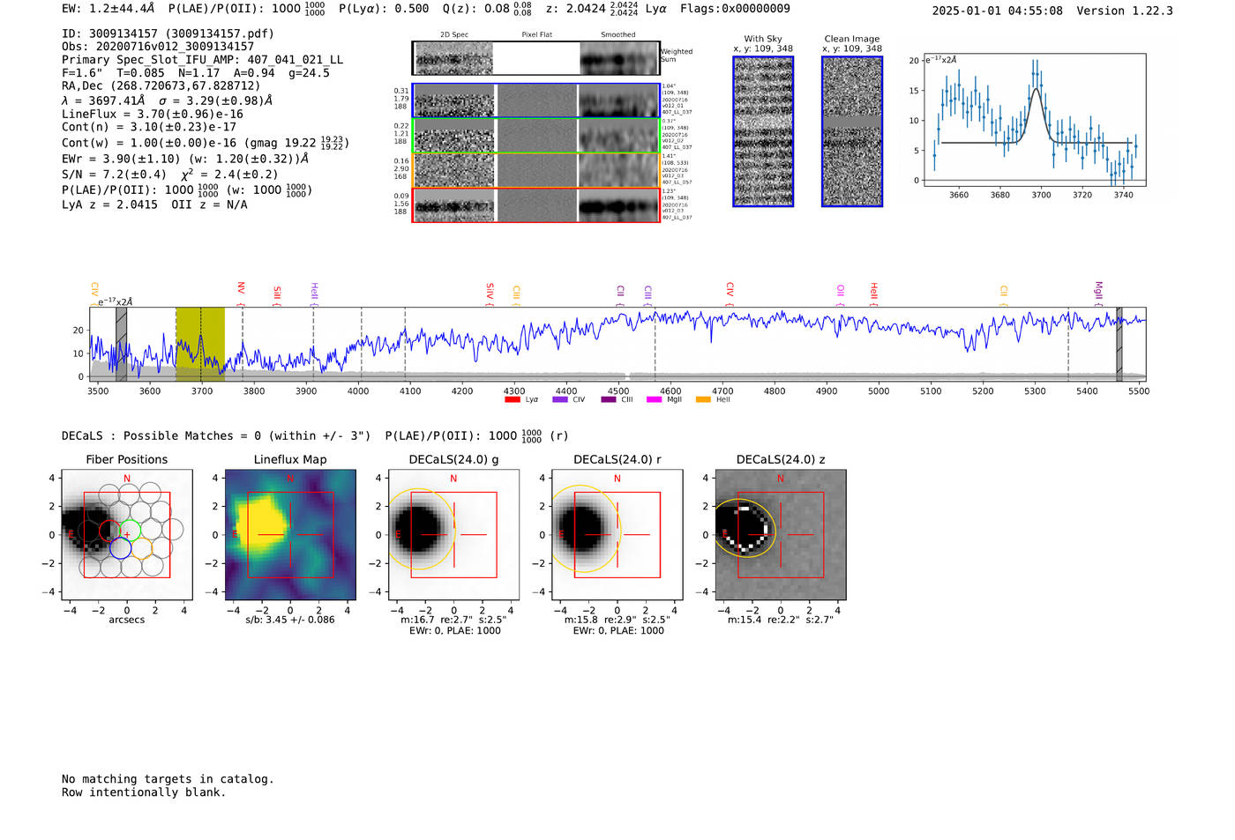
Task: Open the Clean Image cutout
Action: (x=852, y=131)
